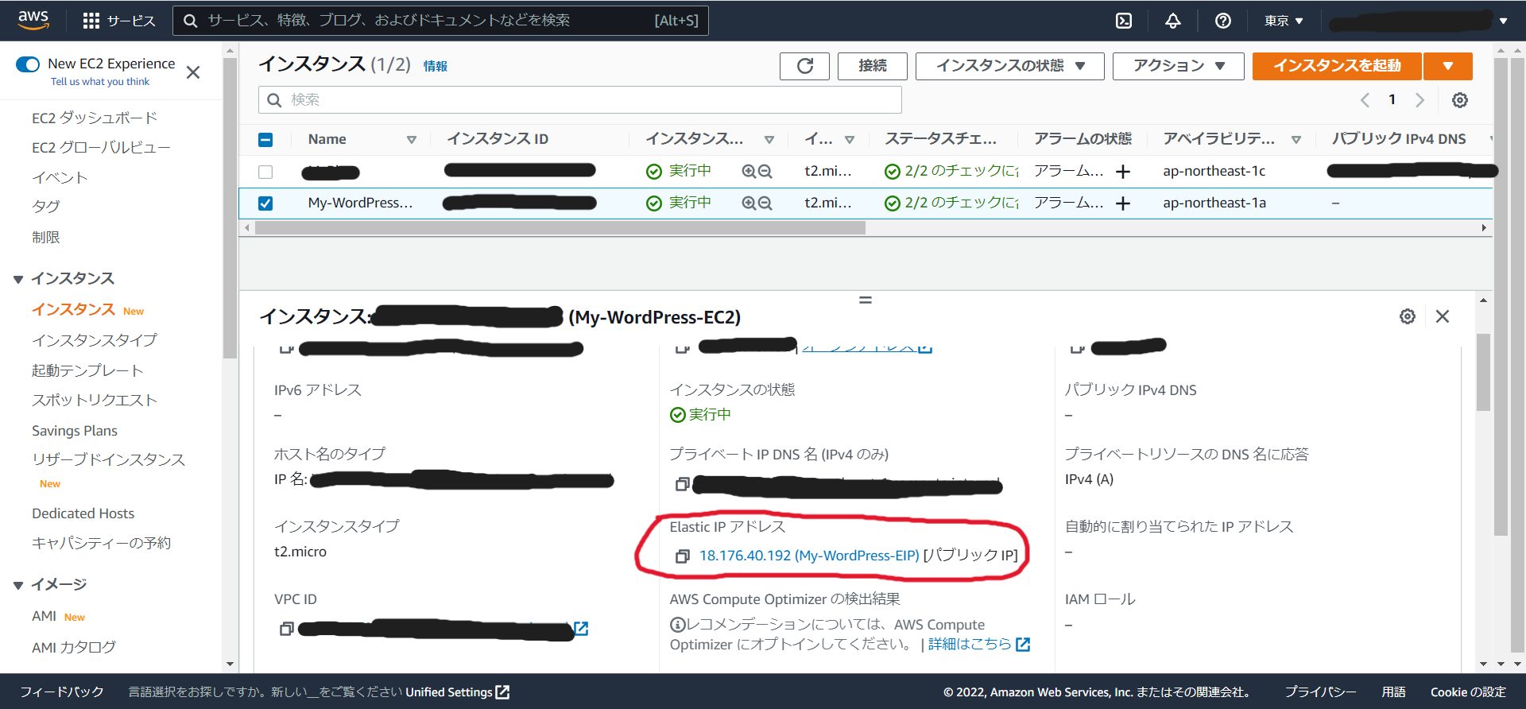Image resolution: width=1526 pixels, height=709 pixels.
Task: Open the notifications bell
Action: pyautogui.click(x=1173, y=21)
